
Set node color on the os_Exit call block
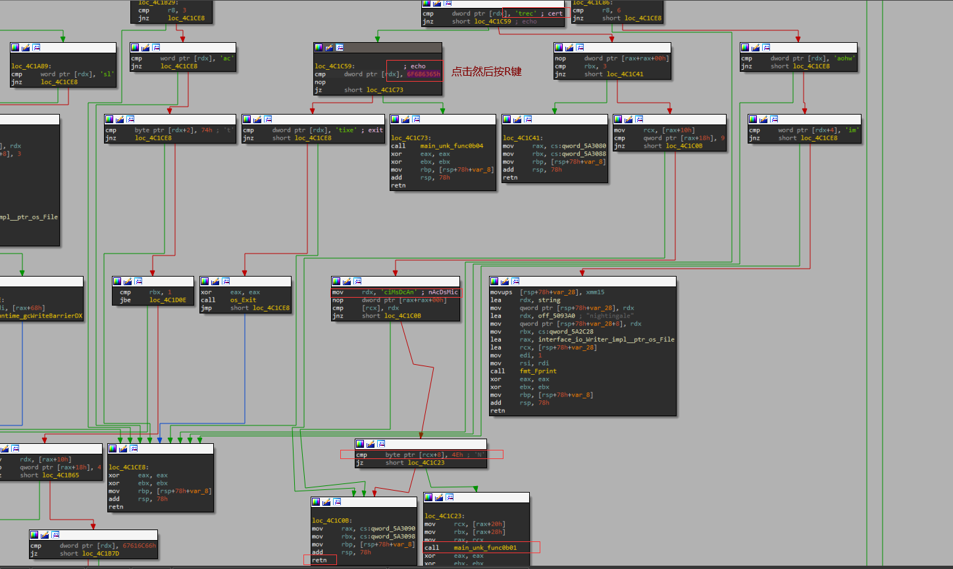click(205, 281)
